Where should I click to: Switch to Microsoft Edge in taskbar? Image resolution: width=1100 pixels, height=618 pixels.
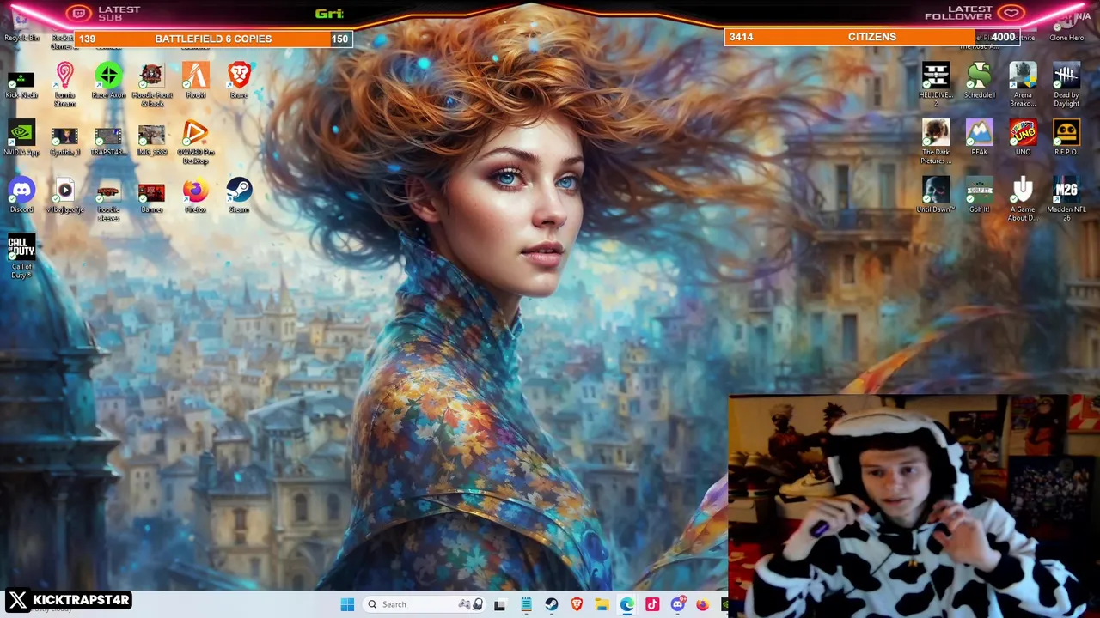tap(627, 604)
